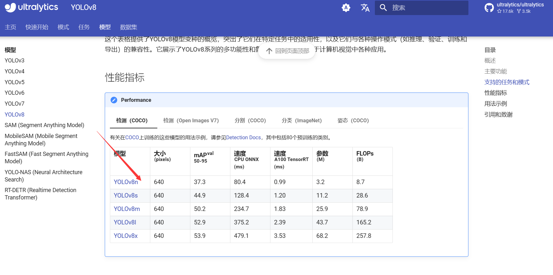This screenshot has width=553, height=275.
Task: Click the YOLOv8 header title
Action: click(84, 7)
